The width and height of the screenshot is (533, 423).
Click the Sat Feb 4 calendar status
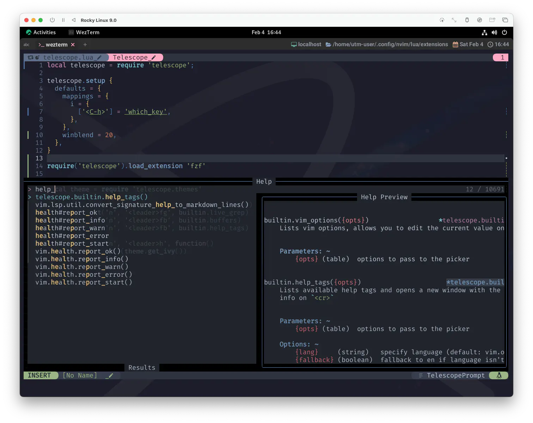468,44
